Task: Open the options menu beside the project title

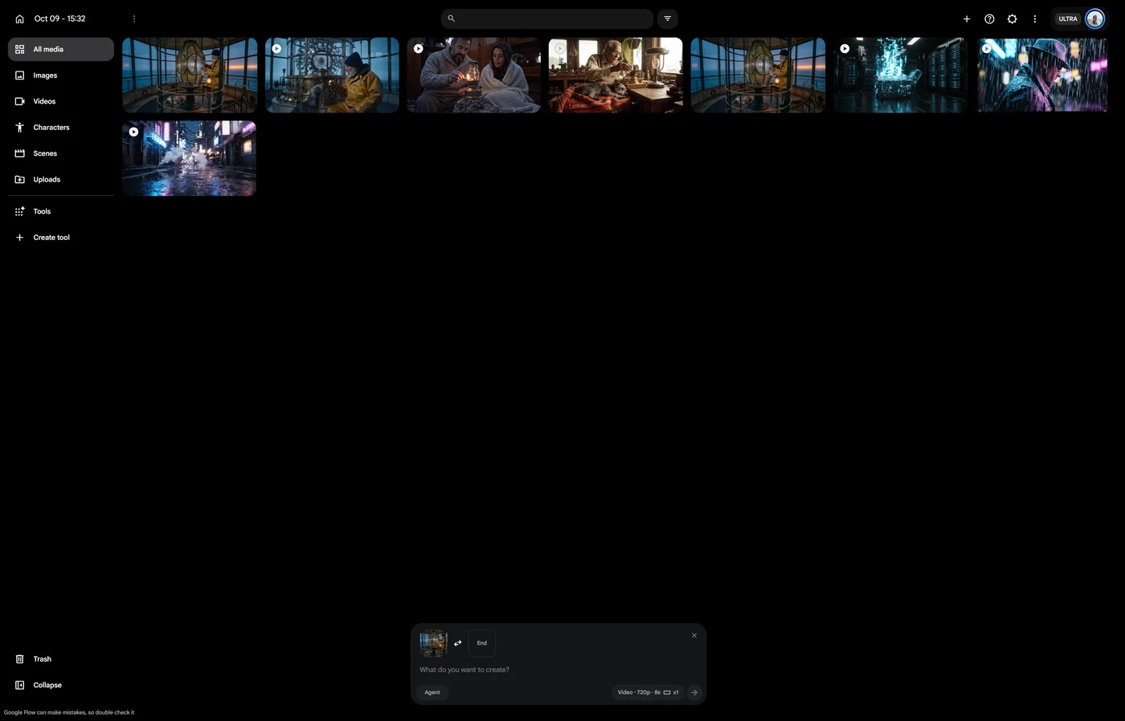Action: (134, 18)
